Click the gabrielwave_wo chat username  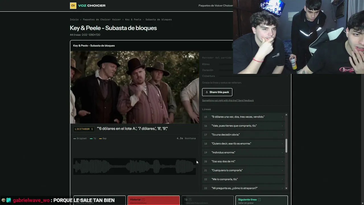click(x=31, y=200)
